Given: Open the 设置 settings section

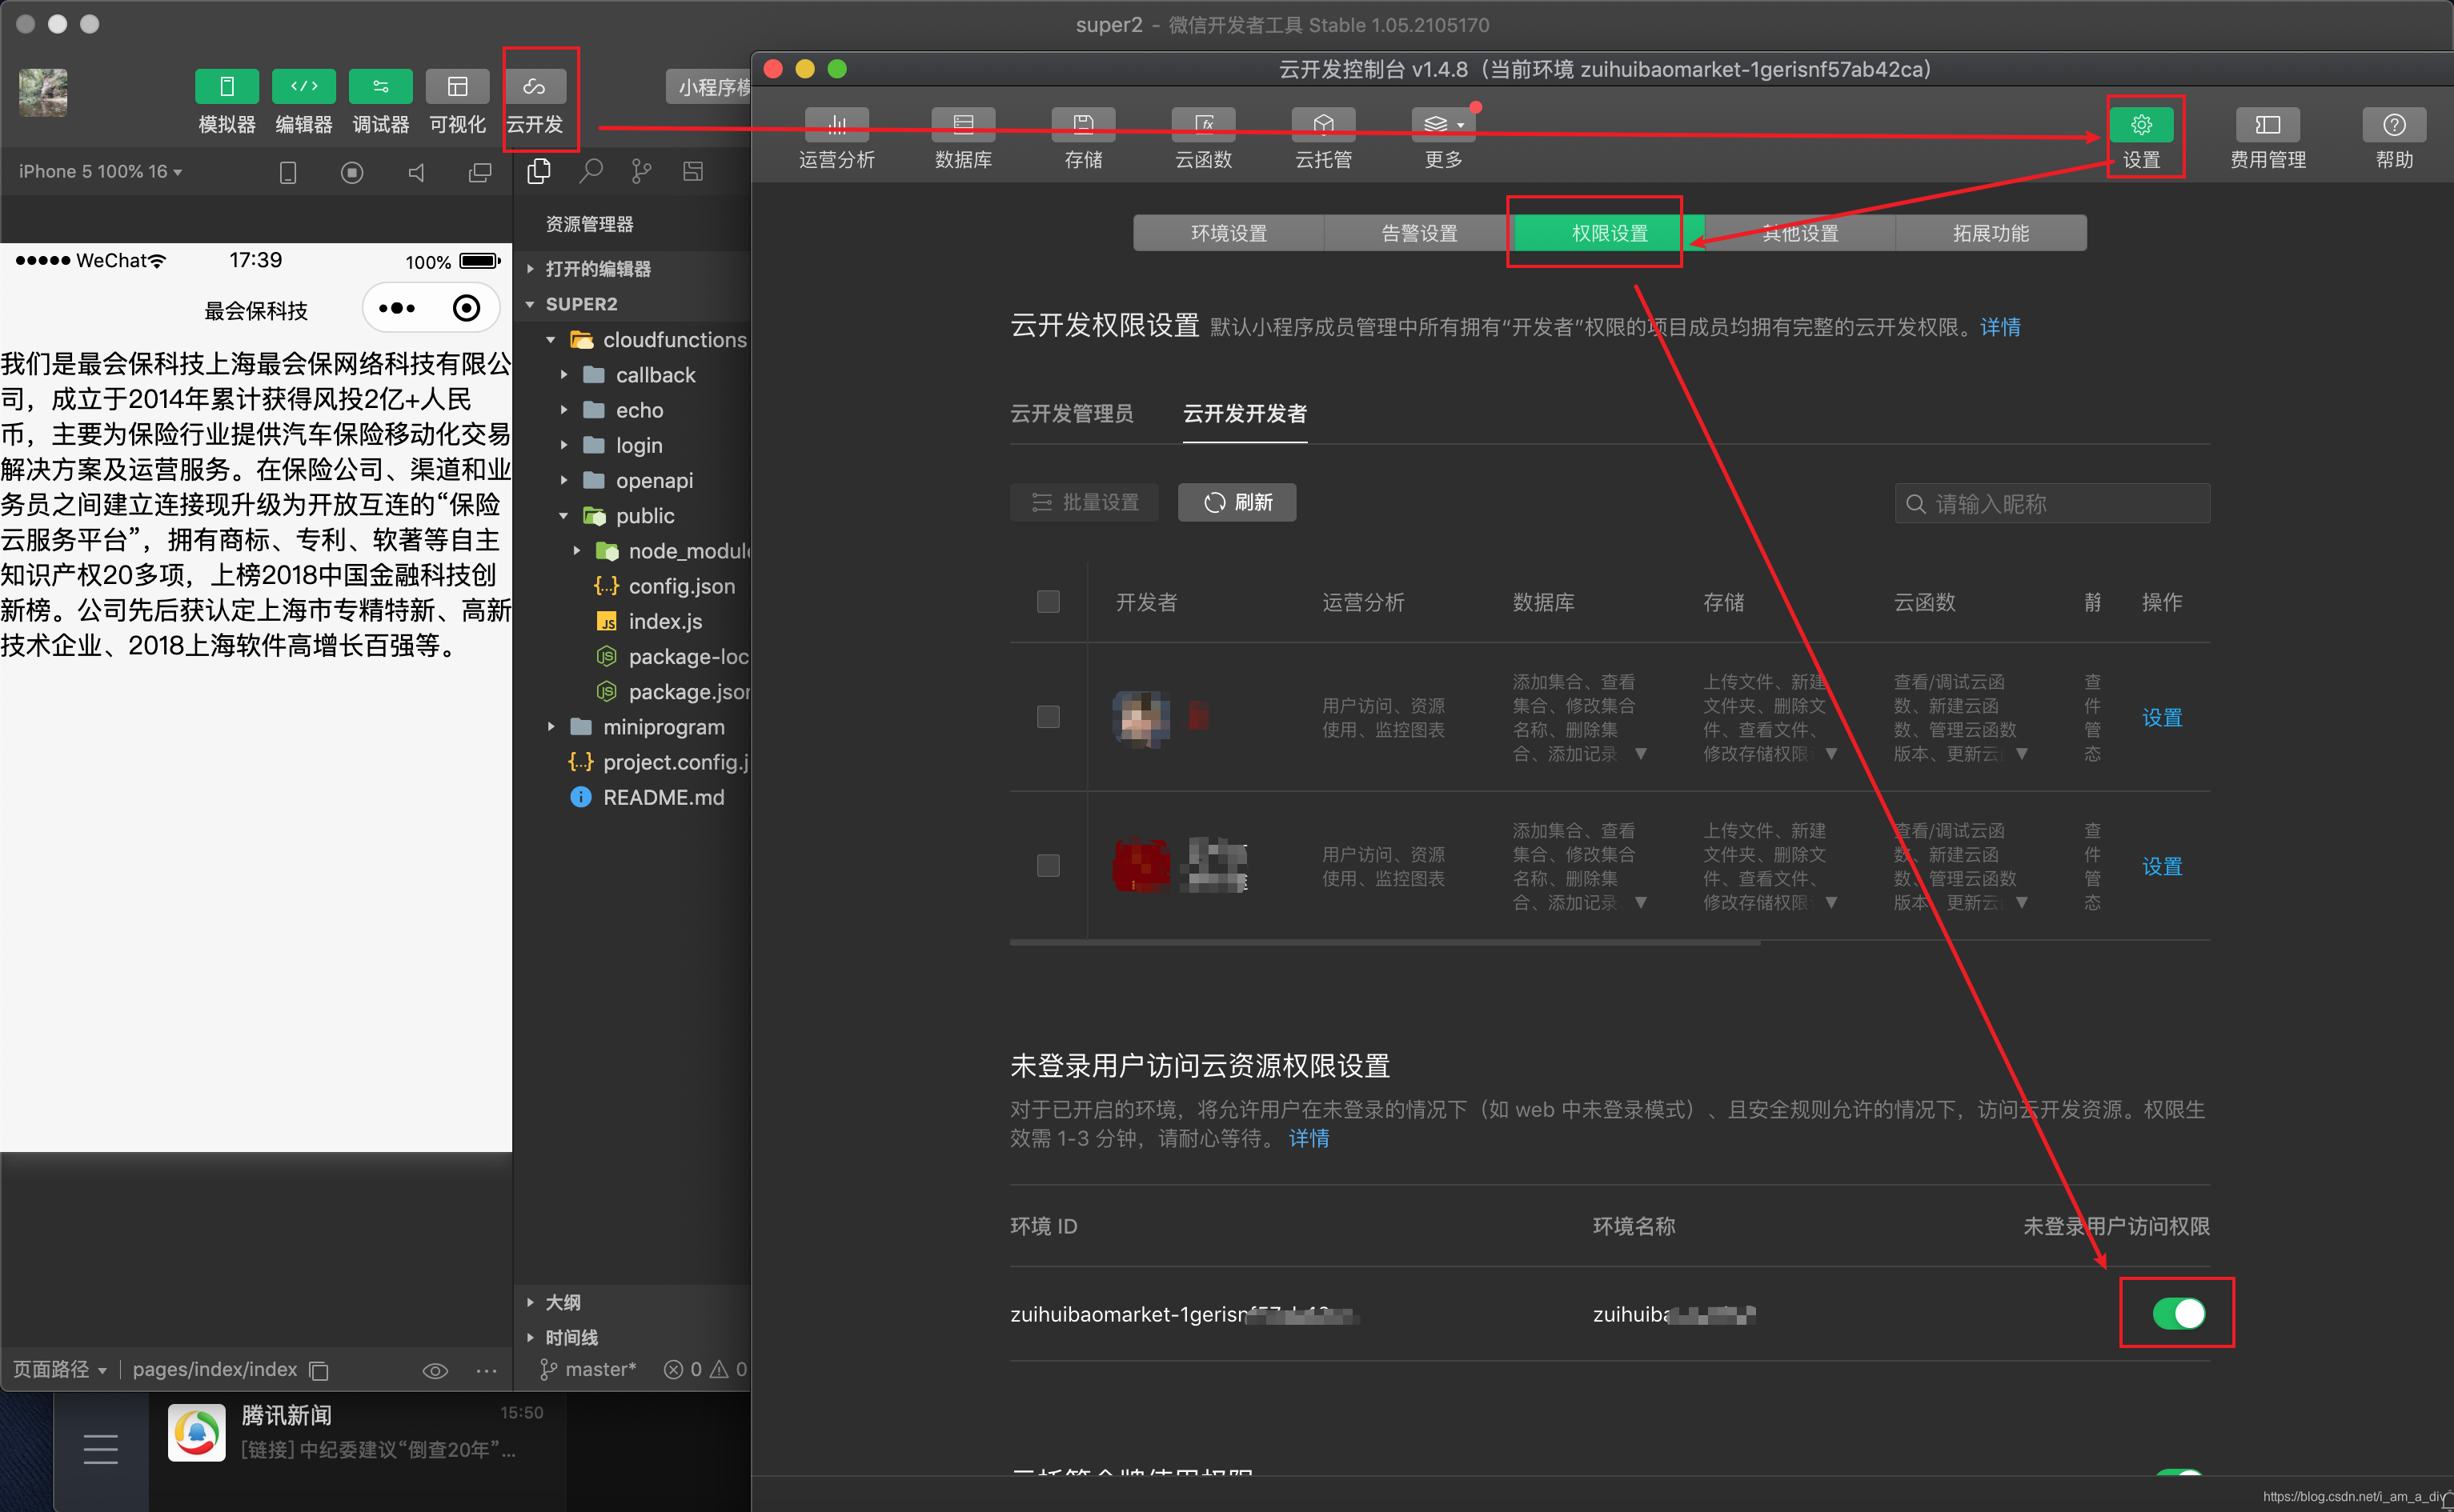Looking at the screenshot, I should coord(2141,125).
